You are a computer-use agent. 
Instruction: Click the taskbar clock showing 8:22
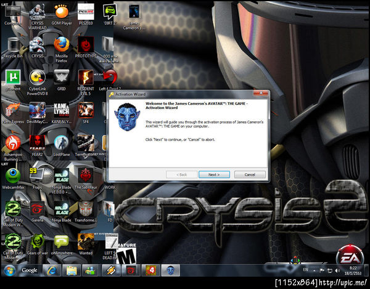353,271
